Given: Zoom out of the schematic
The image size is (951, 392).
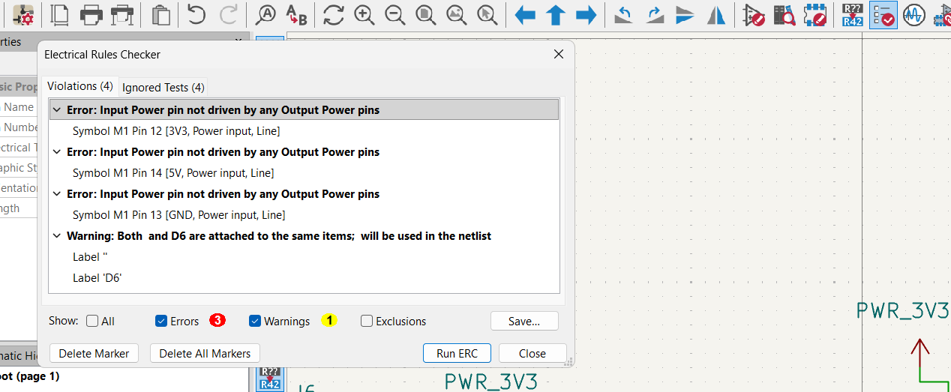Looking at the screenshot, I should point(395,14).
